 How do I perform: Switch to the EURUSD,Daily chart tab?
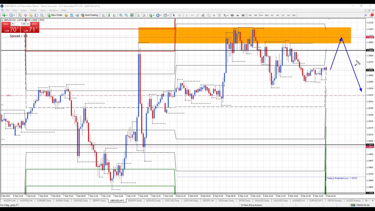(81, 201)
